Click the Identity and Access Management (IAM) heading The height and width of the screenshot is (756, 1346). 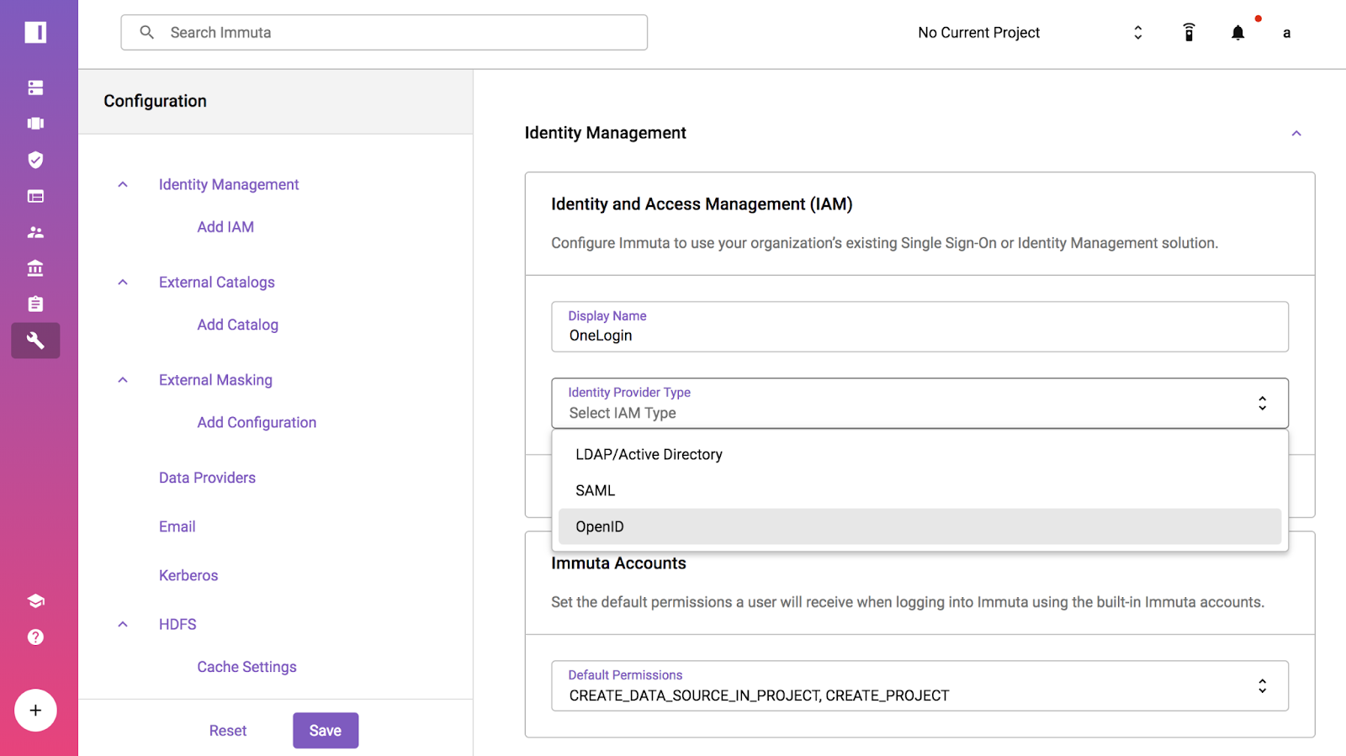point(702,204)
